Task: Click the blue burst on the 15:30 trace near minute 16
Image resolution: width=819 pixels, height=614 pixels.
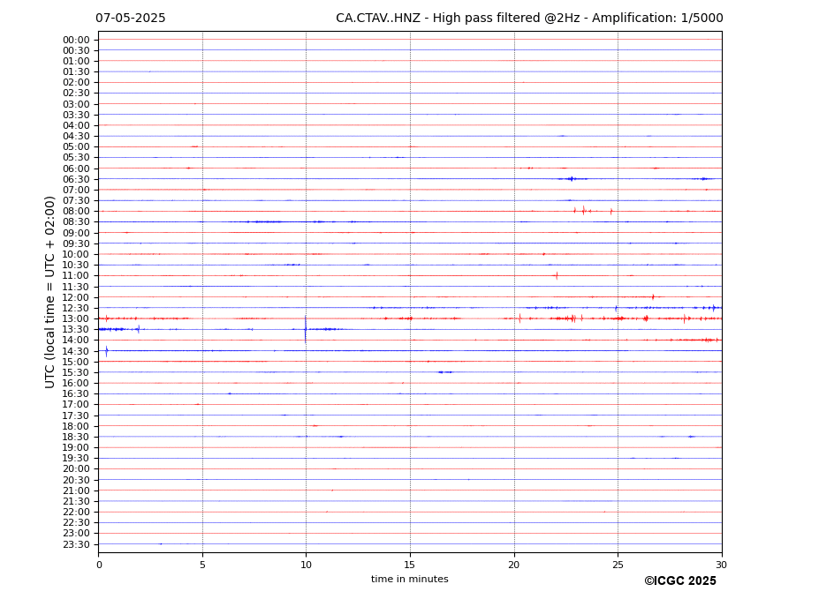Action: point(445,372)
